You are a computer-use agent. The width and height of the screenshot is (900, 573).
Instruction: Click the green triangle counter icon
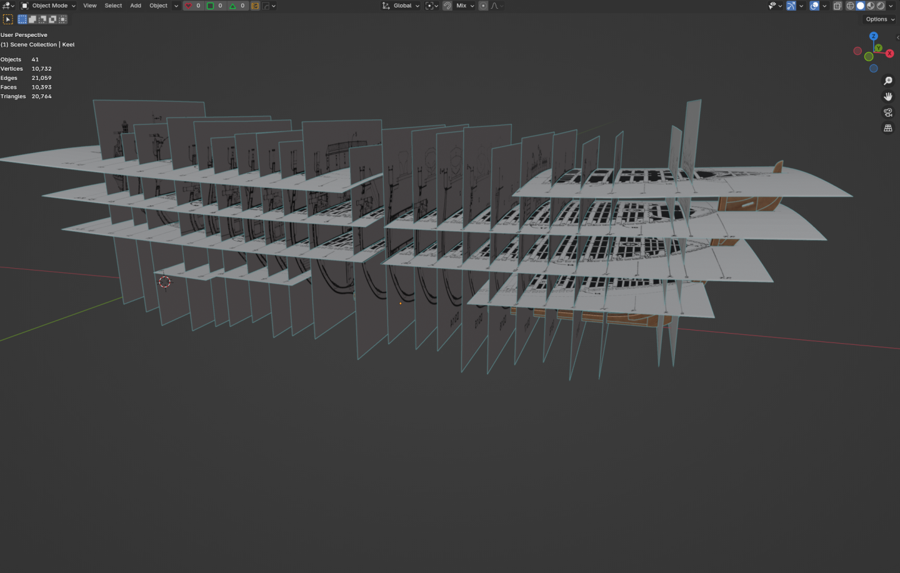coord(233,6)
